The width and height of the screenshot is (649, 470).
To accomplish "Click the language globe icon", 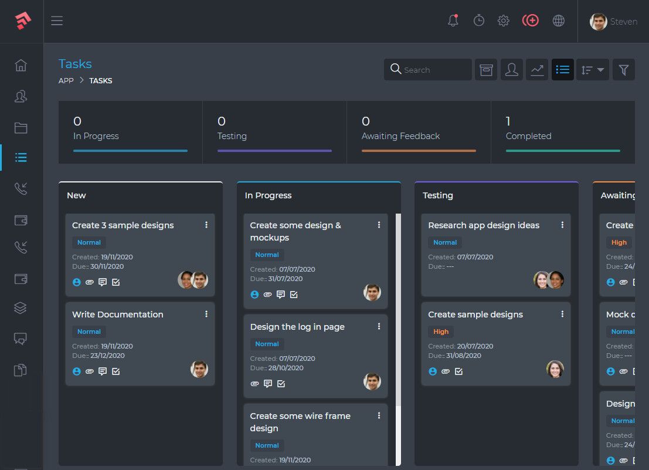I will [558, 20].
